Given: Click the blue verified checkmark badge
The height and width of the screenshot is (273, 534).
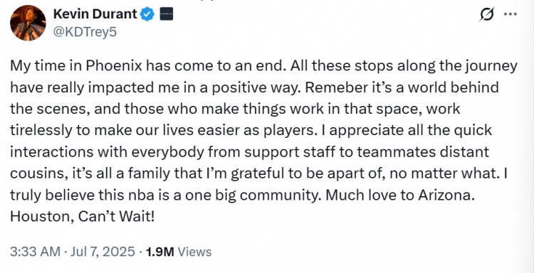Looking at the screenshot, I should click(147, 14).
